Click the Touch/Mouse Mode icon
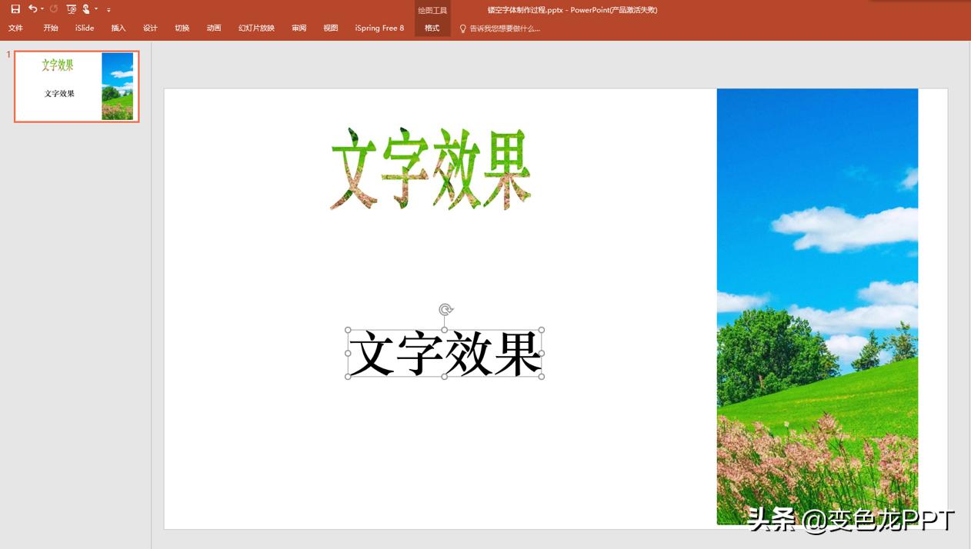971x549 pixels. coord(86,9)
